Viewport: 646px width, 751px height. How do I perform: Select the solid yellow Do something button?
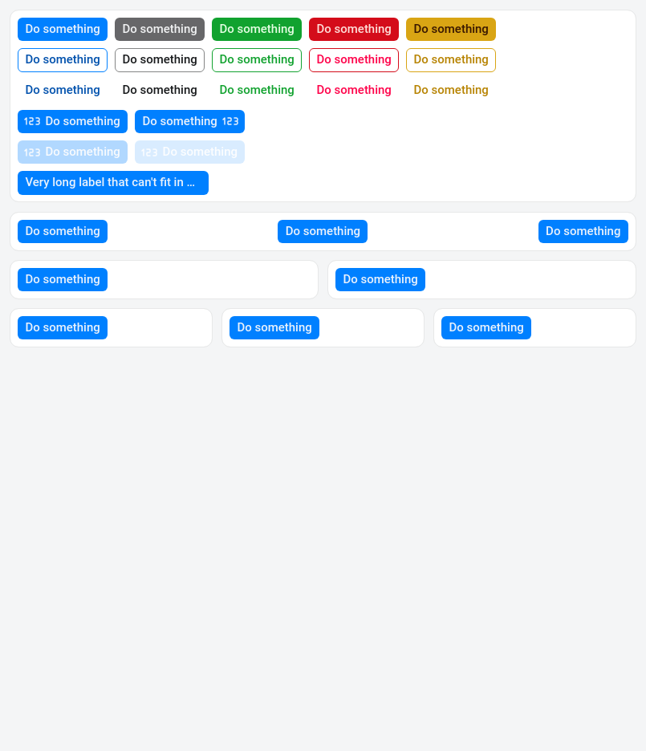(450, 30)
